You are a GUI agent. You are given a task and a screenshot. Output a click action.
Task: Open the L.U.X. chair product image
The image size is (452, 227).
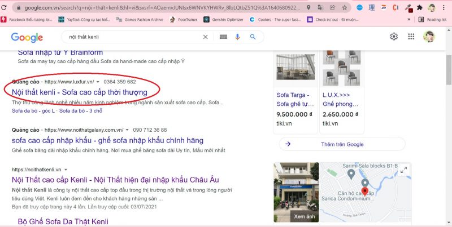[x=342, y=68]
